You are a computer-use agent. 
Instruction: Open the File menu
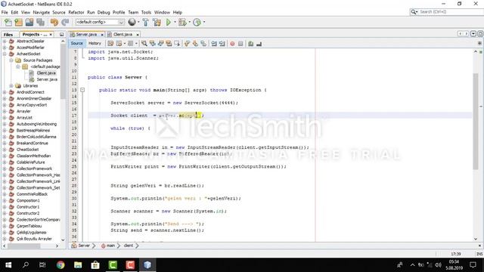pos(5,12)
